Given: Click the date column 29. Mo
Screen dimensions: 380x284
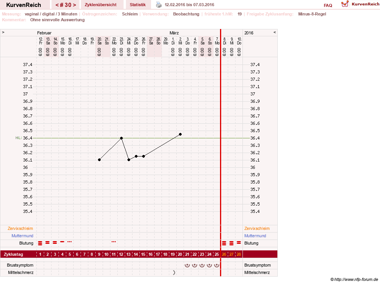Looking at the screenshot, I should [x=165, y=41].
